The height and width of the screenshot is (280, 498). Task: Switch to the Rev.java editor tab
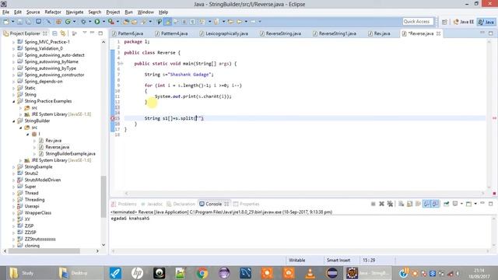379,33
